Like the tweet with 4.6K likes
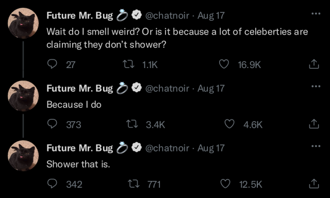This screenshot has width=330, height=198. [x=229, y=124]
